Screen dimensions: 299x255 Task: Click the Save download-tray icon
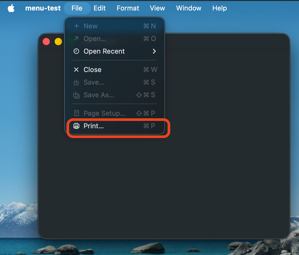click(76, 82)
